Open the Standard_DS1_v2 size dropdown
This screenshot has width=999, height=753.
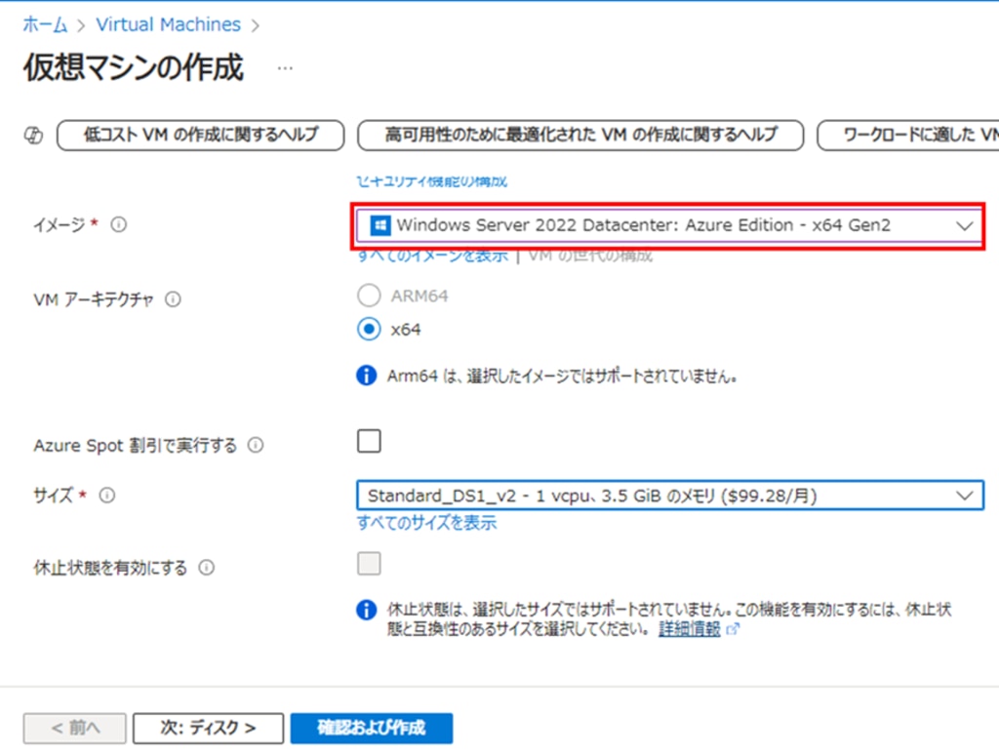coord(669,495)
